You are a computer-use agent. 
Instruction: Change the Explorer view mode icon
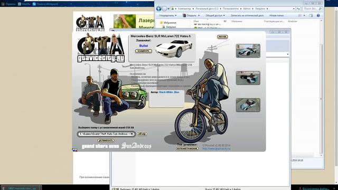click(300, 15)
